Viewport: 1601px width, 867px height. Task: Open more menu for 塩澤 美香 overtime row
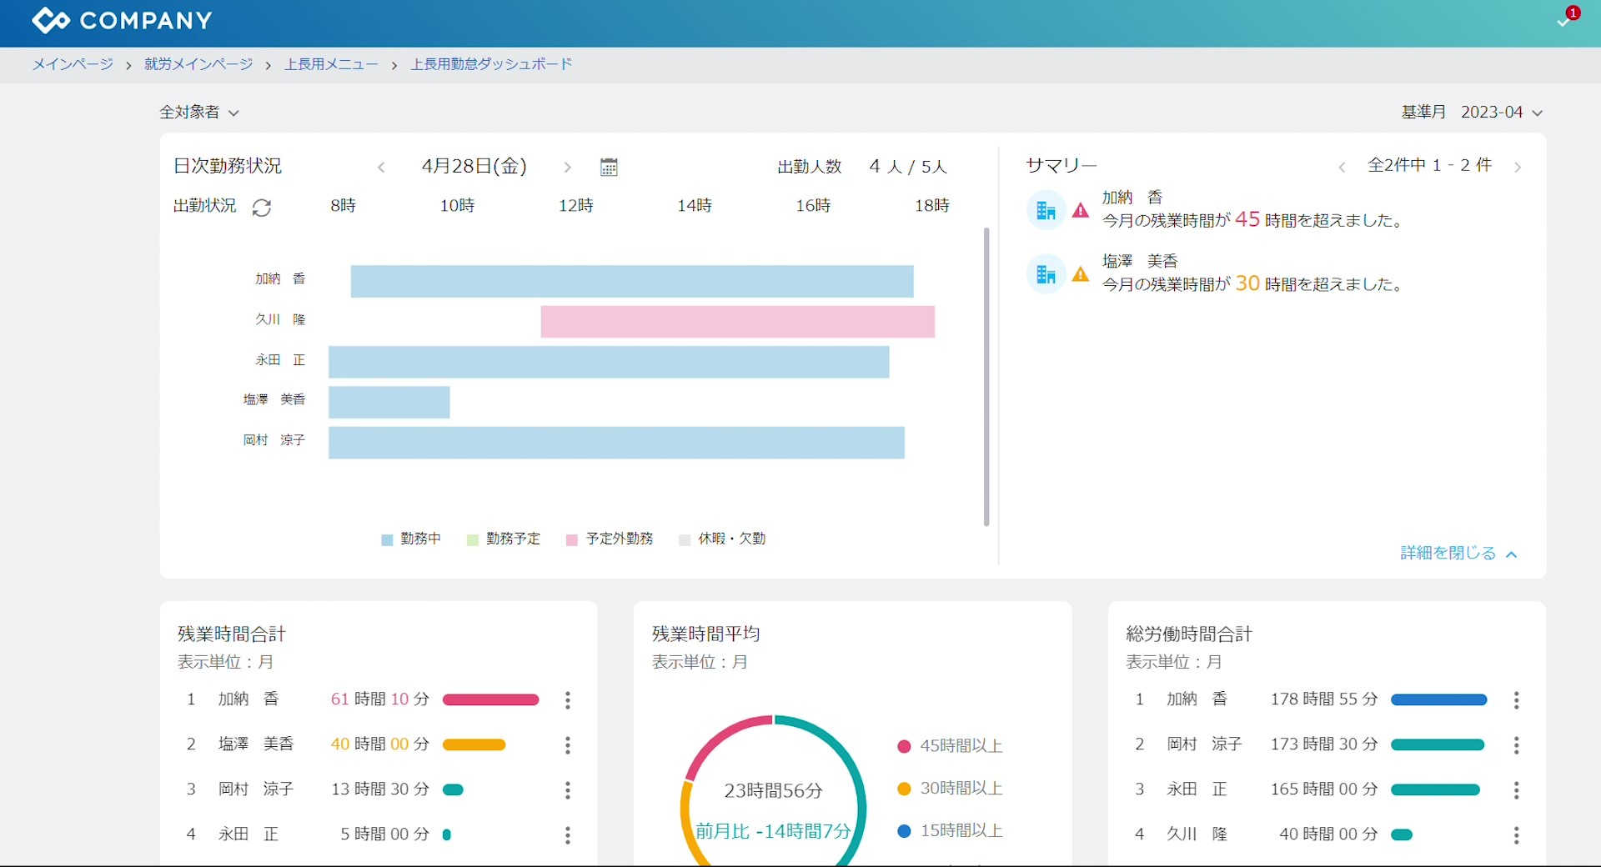[568, 745]
